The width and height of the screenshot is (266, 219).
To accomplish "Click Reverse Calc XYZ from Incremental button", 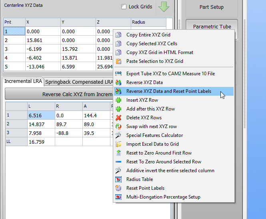I will tap(59, 94).
